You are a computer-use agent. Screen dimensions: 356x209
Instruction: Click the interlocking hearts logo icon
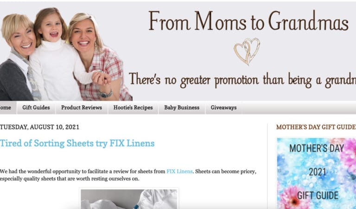coord(247,52)
